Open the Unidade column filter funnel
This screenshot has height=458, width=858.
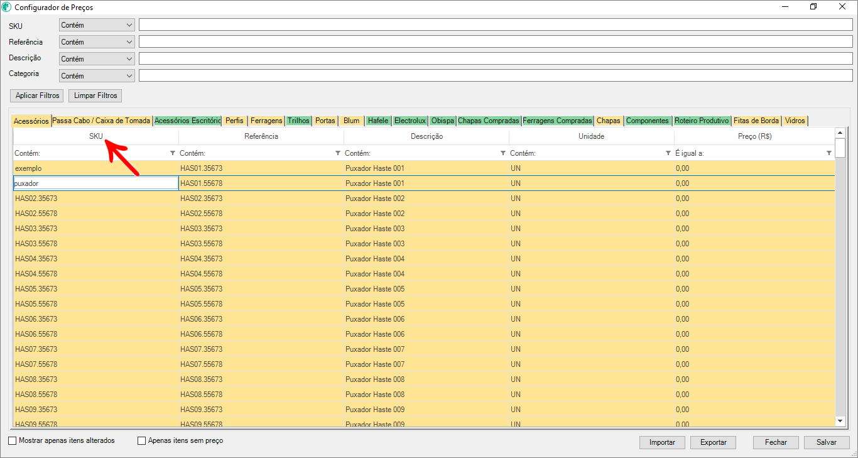click(668, 153)
